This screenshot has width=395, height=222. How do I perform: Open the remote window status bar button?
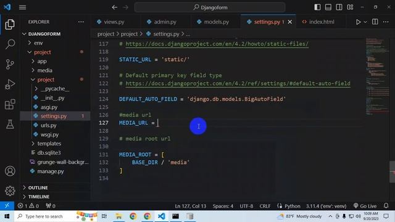(x=7, y=206)
